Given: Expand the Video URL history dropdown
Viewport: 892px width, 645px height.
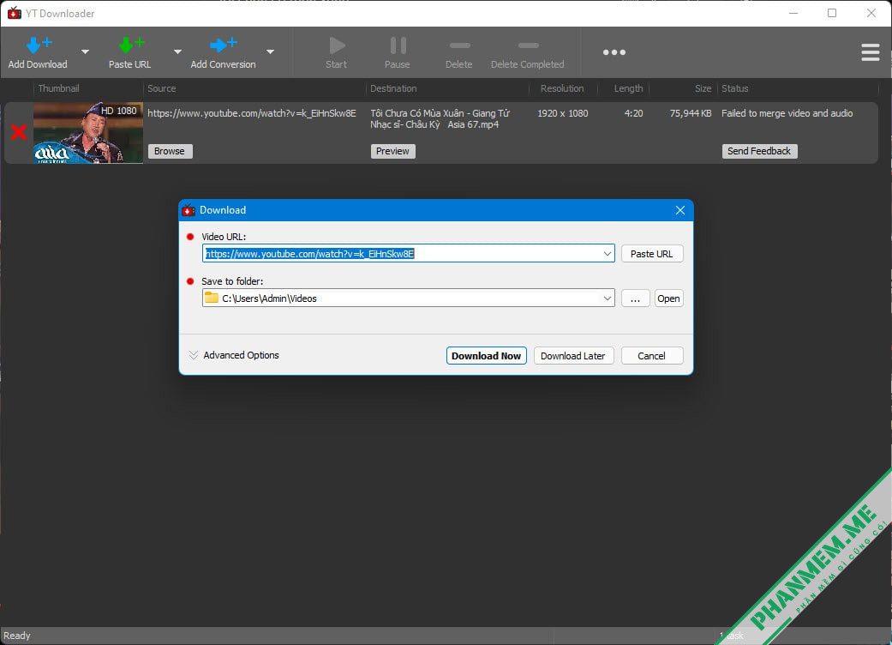Looking at the screenshot, I should click(x=608, y=253).
